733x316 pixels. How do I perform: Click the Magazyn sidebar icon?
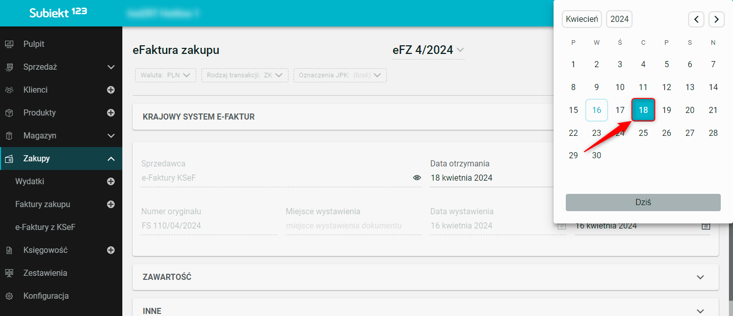click(9, 136)
